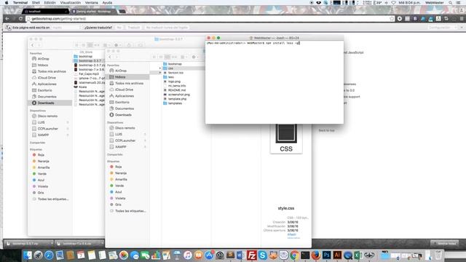
Task: Launch Firefox from the Dock
Action: [x=316, y=255]
